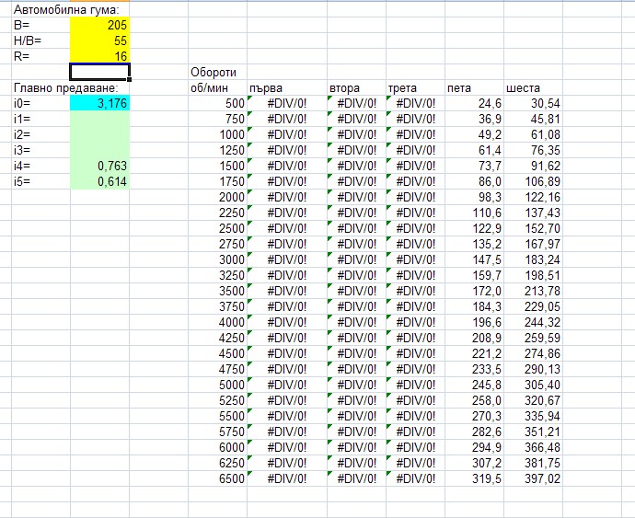
Task: Click the 'пета' column header cell
Action: coord(472,87)
